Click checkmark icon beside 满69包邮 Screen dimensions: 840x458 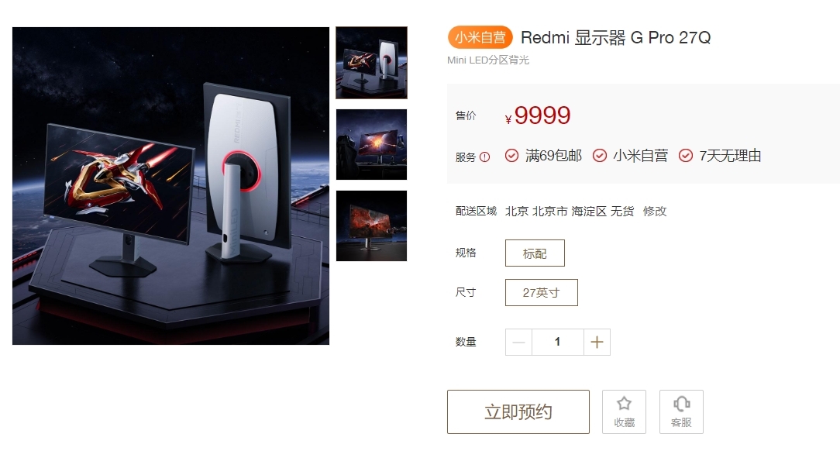(x=511, y=155)
